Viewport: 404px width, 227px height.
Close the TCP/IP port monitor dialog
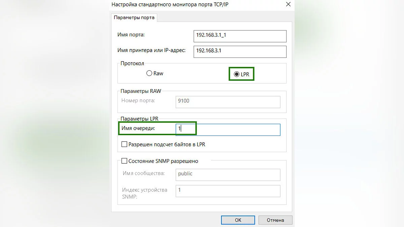pos(288,4)
